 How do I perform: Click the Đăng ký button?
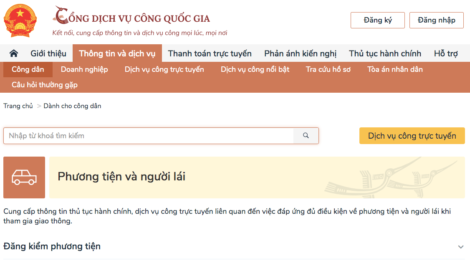coord(377,20)
